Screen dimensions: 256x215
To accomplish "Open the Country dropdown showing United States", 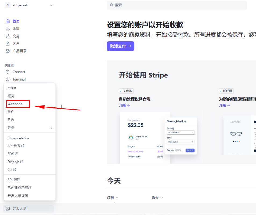I will coord(181,132).
